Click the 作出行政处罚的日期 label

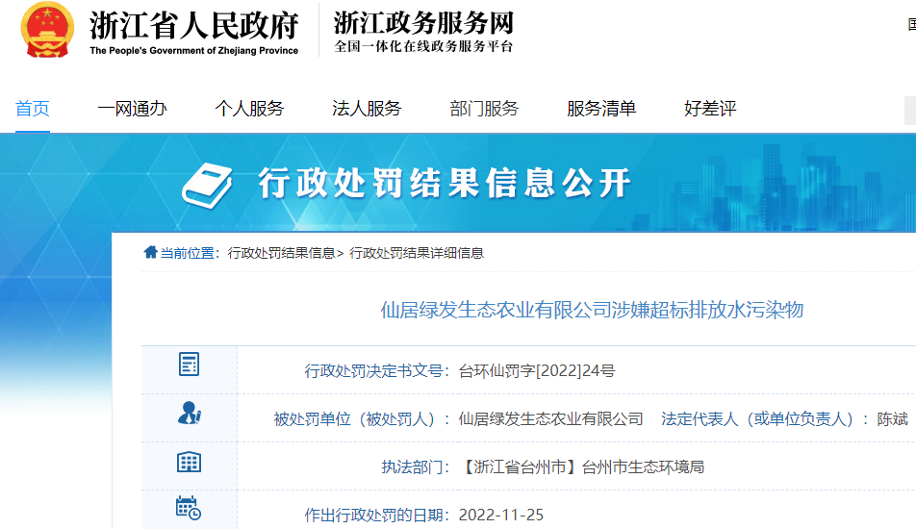(x=377, y=515)
